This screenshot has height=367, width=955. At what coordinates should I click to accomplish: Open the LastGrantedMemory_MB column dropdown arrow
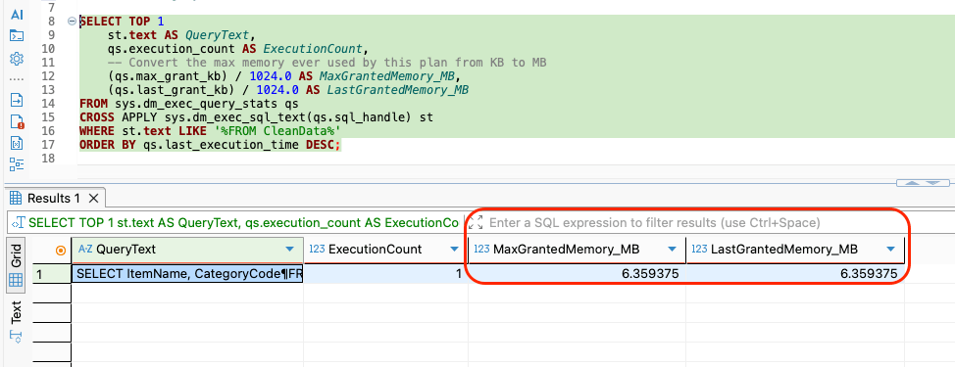[891, 250]
